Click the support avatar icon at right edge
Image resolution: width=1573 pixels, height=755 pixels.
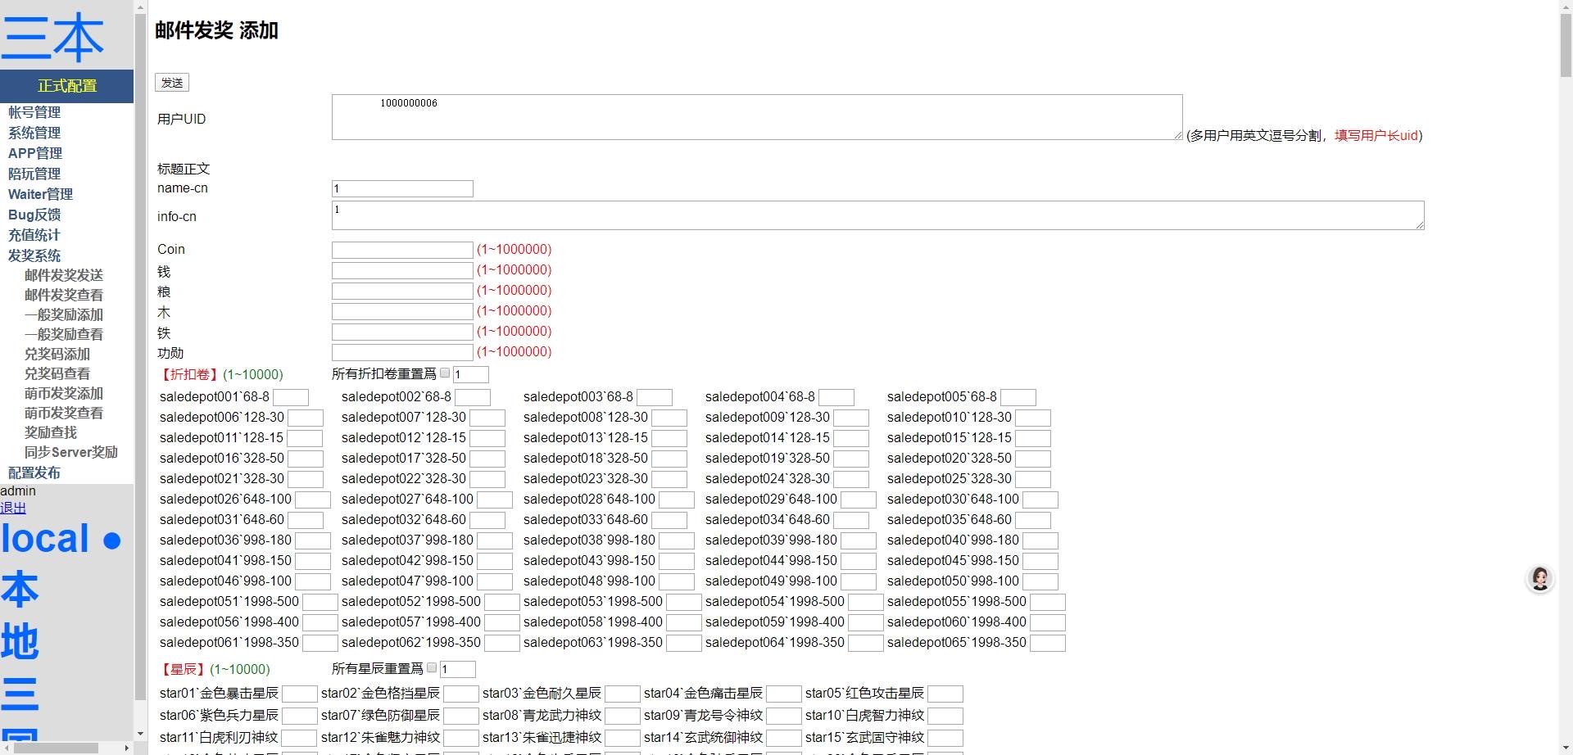click(1539, 579)
